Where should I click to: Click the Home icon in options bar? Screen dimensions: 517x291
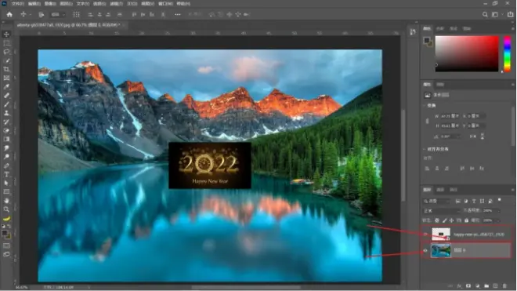pyautogui.click(x=9, y=15)
